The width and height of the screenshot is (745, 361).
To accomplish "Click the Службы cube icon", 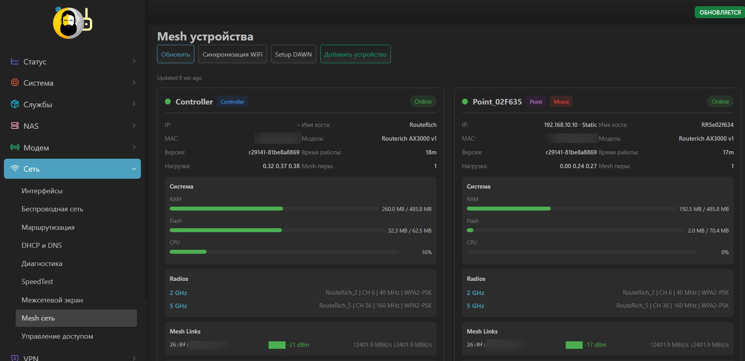I will click(15, 104).
